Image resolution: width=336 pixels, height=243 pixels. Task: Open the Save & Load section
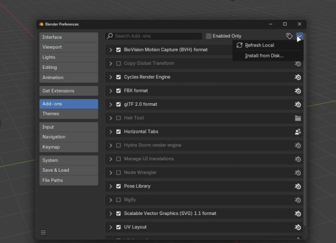click(x=69, y=170)
